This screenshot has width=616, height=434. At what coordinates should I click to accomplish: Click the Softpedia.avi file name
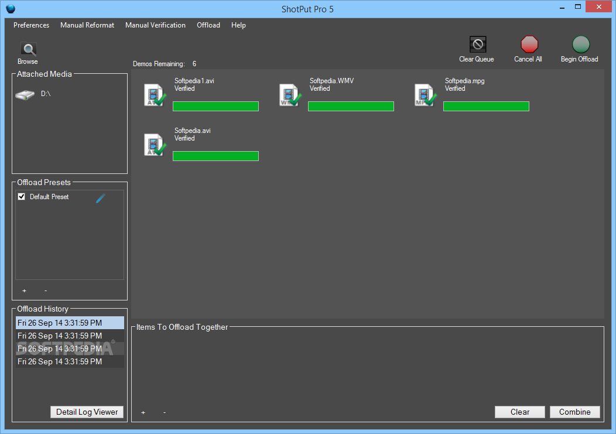(193, 131)
